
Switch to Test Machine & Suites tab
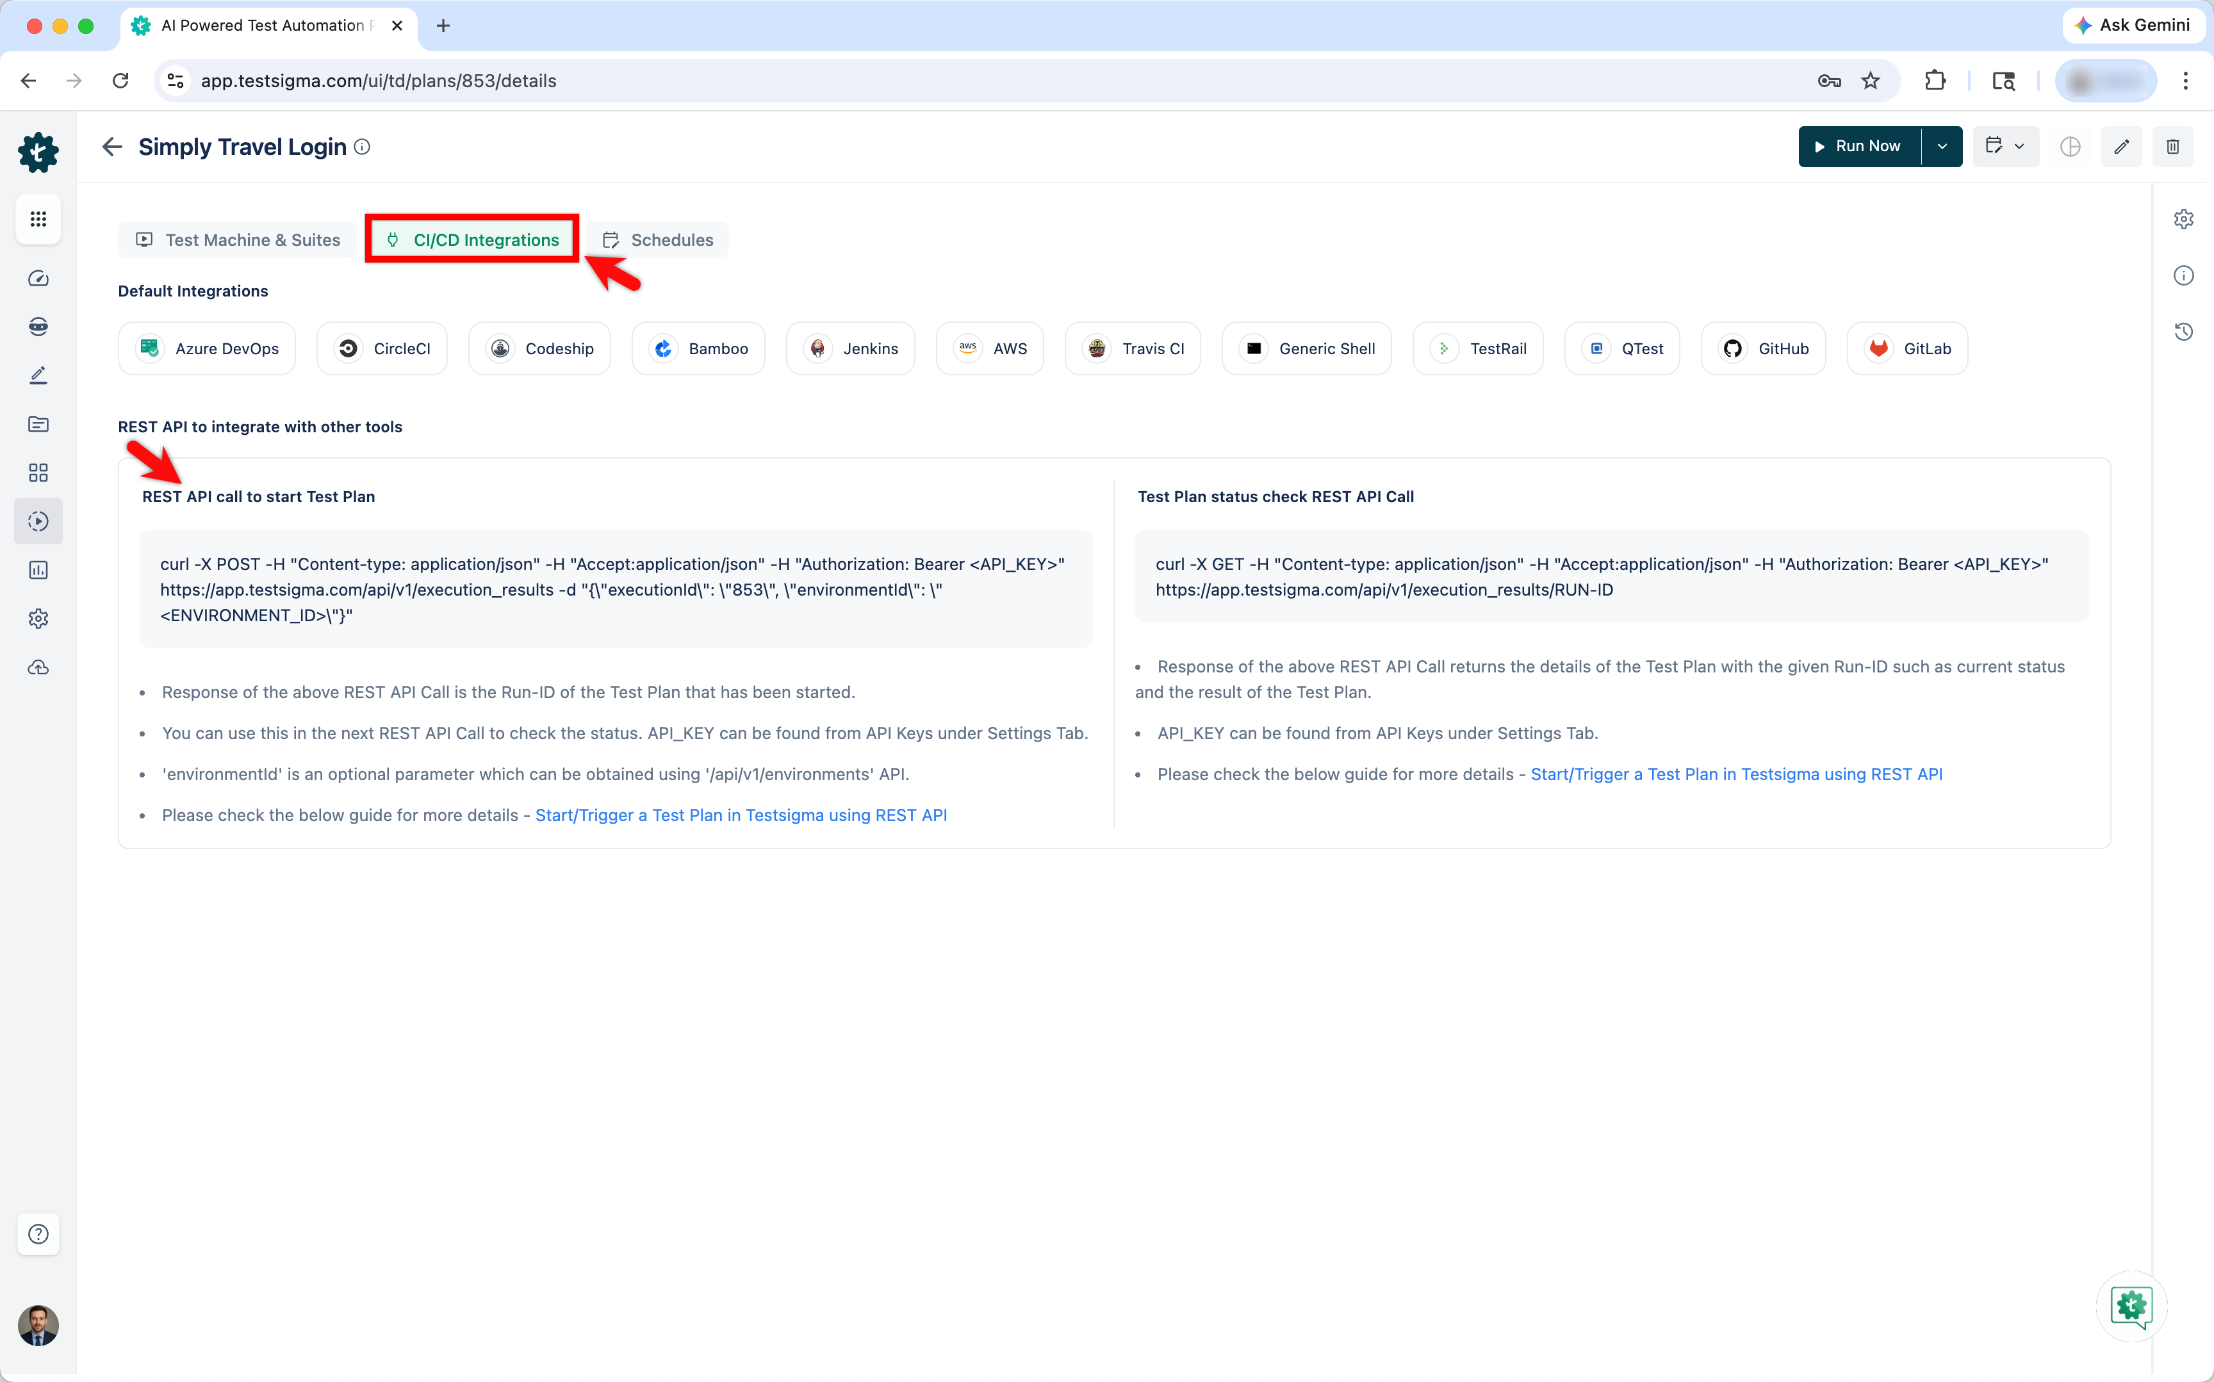[x=238, y=240]
